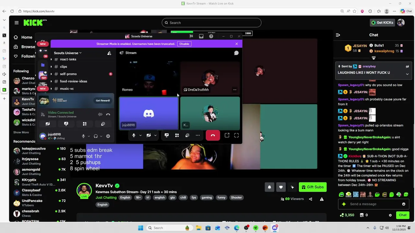Click the invite people icon beside Scouts Universe
This screenshot has height=233, width=415.
(x=109, y=53)
